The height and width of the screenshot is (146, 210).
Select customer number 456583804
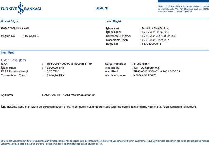tap(32, 36)
